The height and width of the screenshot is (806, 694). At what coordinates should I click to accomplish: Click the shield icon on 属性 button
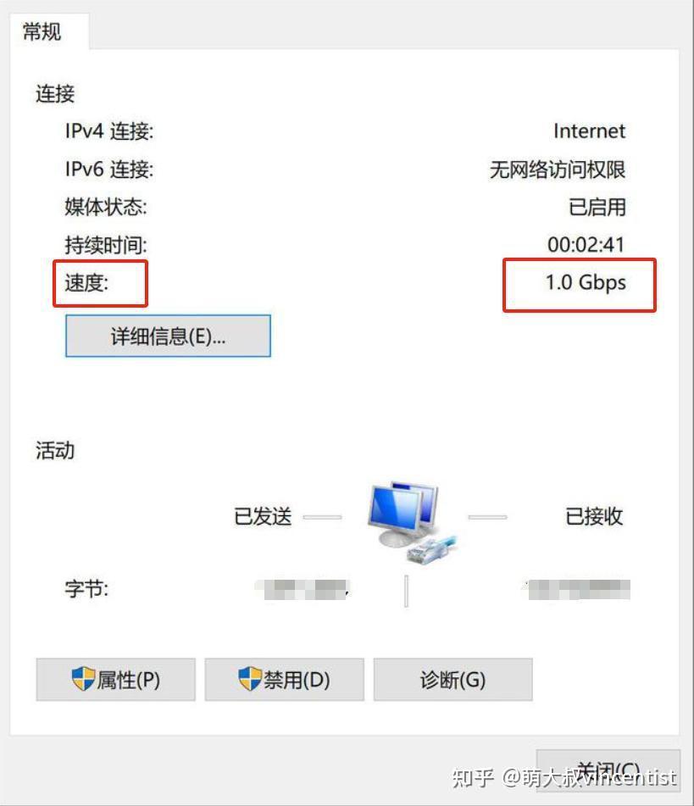pyautogui.click(x=83, y=679)
